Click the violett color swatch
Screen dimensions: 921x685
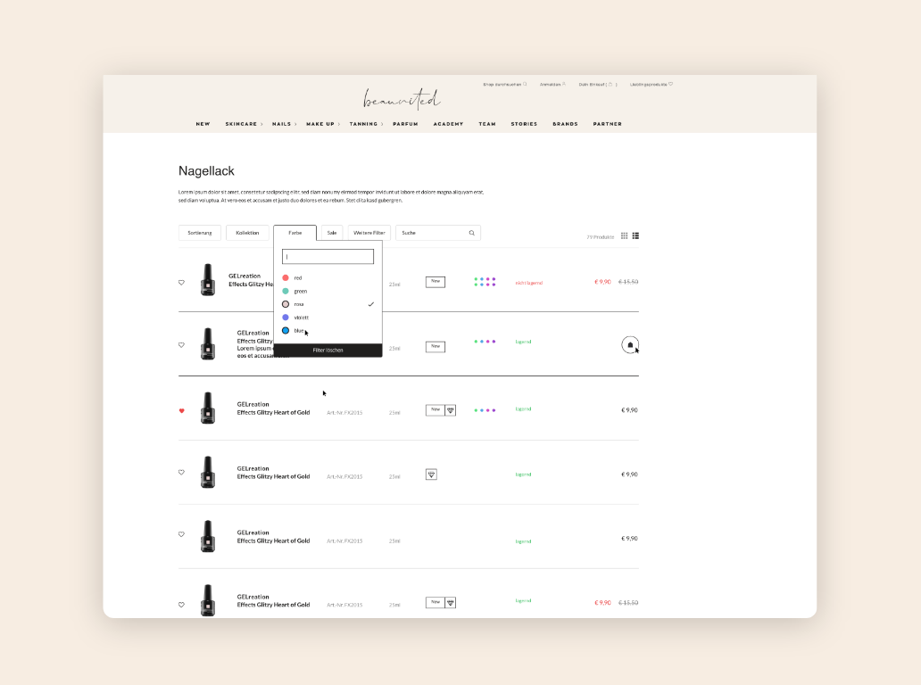286,318
